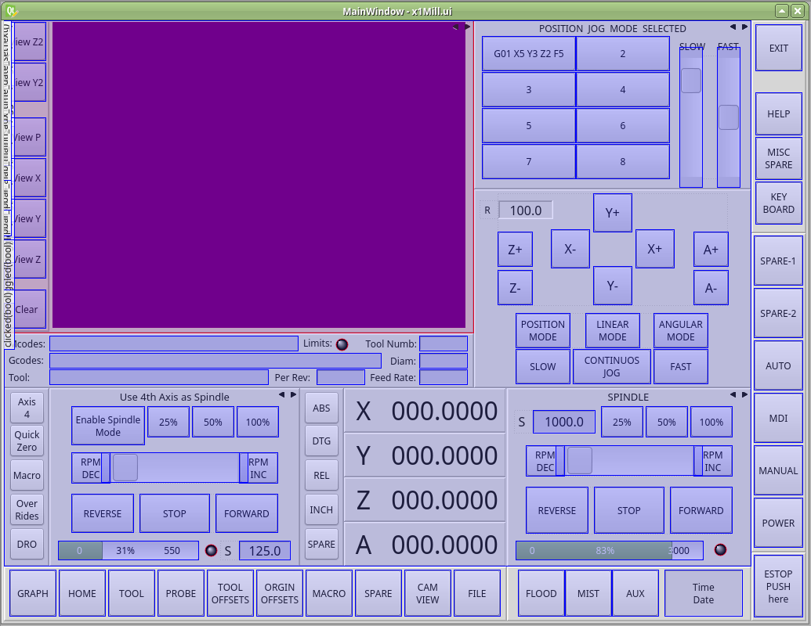Jog Z+ axis button

515,250
